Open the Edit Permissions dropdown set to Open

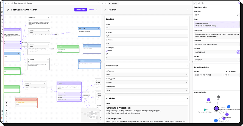232,75
